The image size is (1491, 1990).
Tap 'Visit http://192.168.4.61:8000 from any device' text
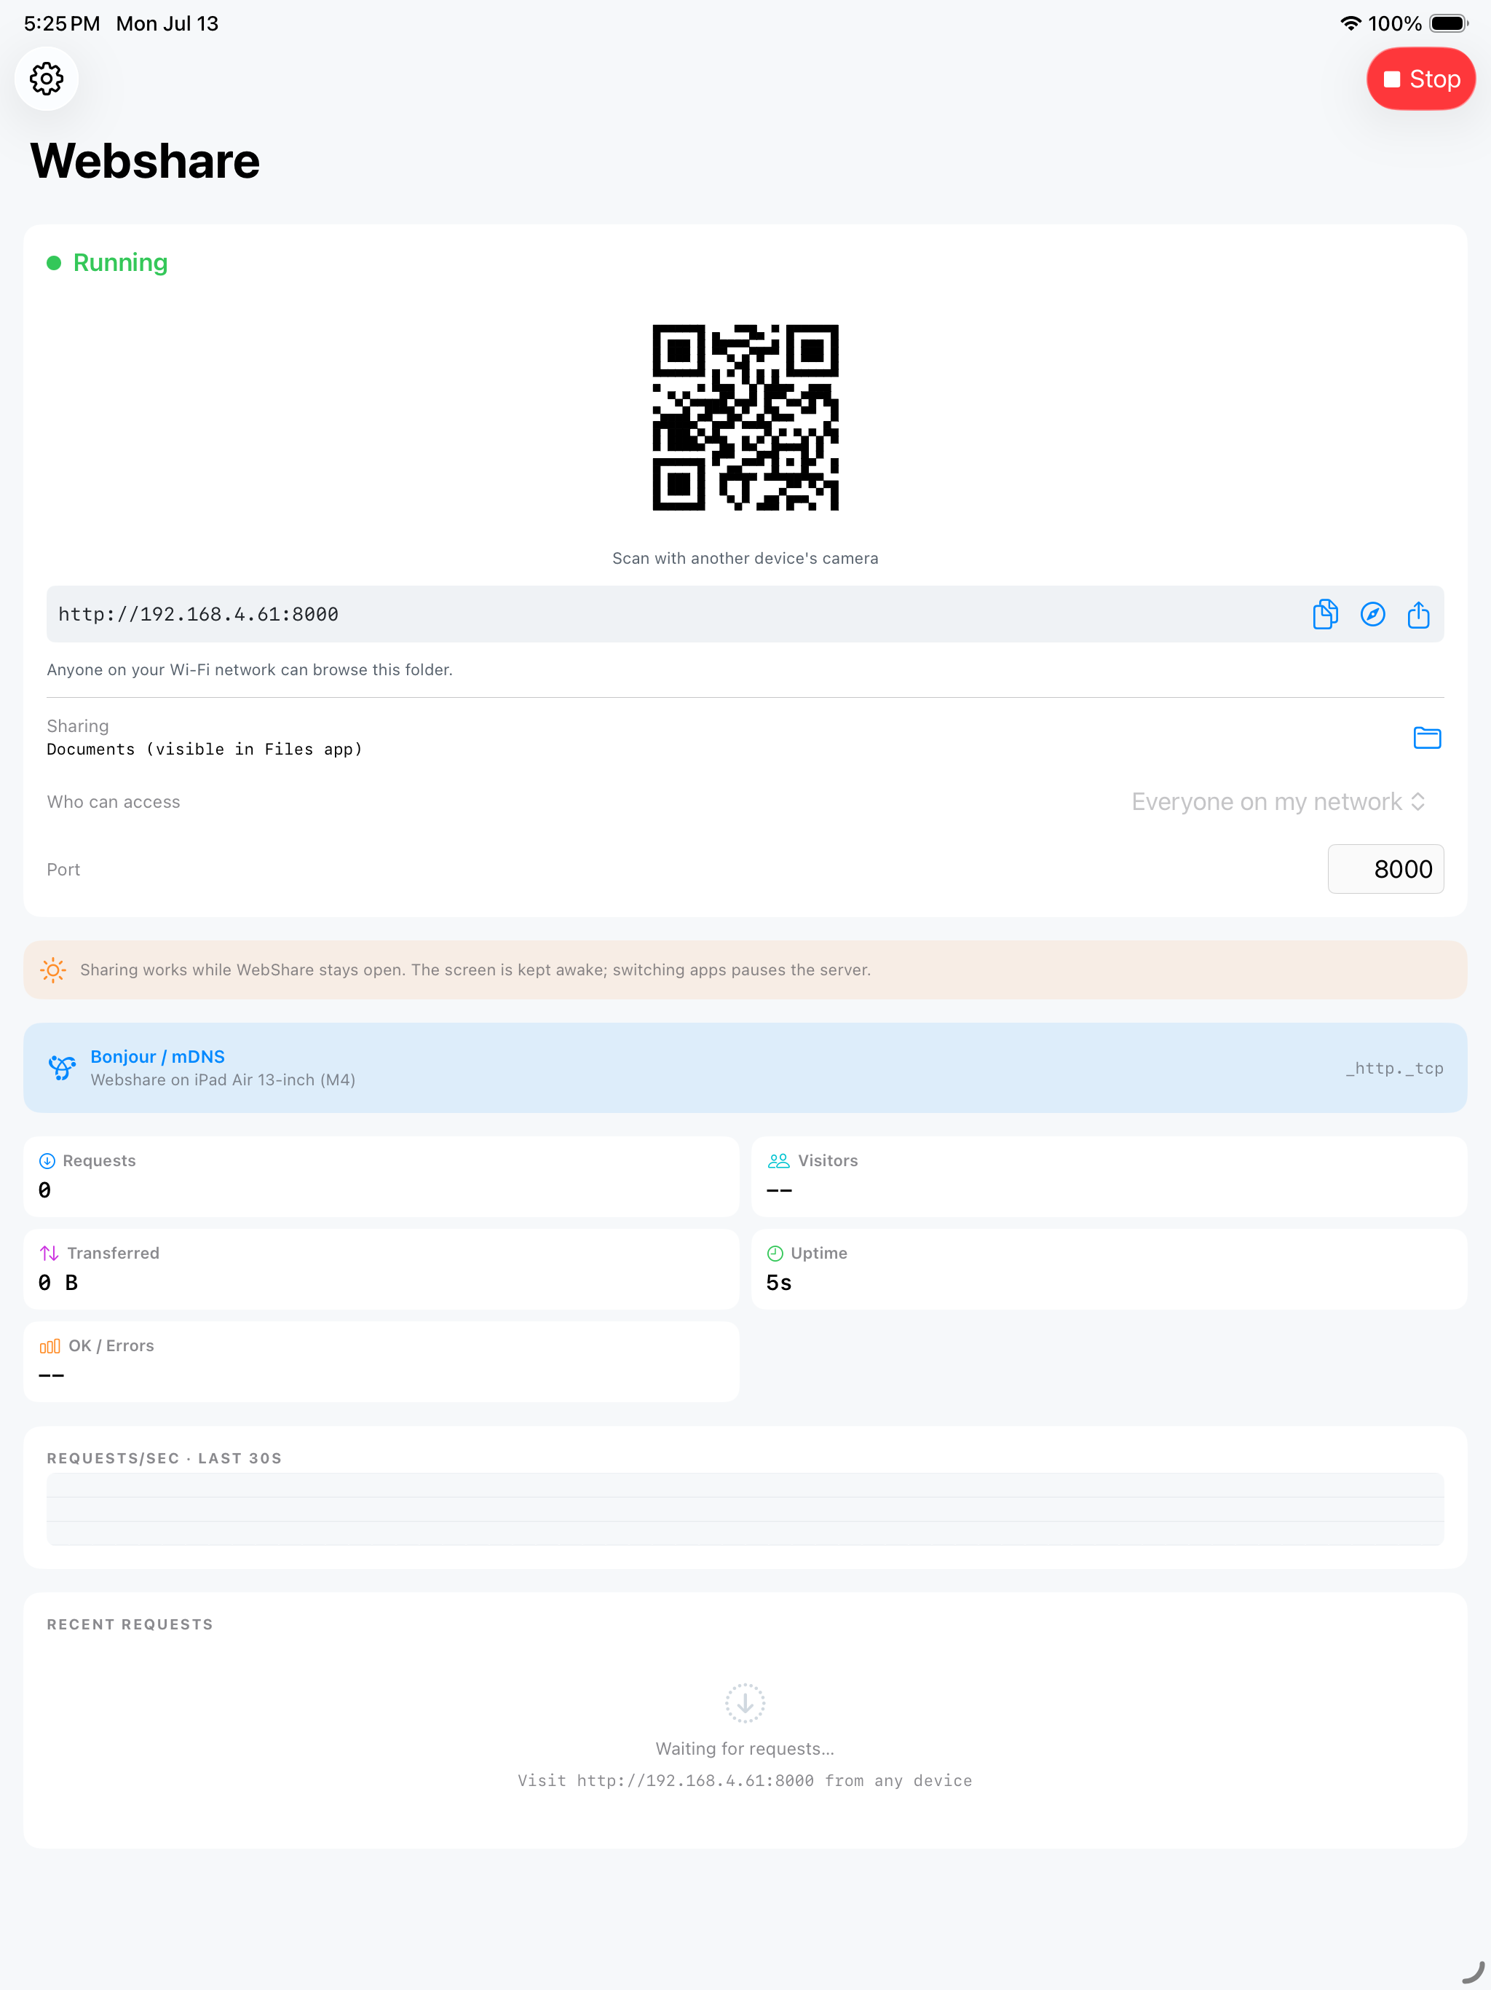[745, 1780]
